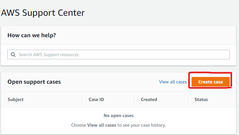Select the How can we help? heading
The image size is (239, 135).
tap(32, 35)
